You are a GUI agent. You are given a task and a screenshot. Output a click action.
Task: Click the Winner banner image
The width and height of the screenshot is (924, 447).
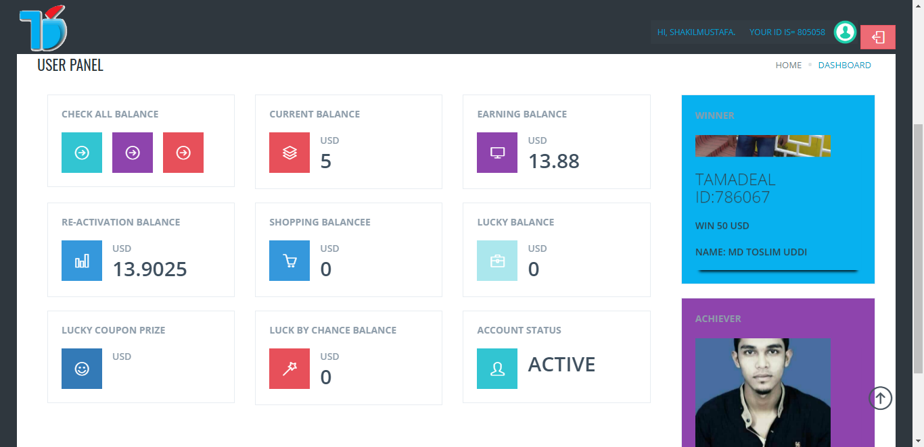pyautogui.click(x=762, y=146)
